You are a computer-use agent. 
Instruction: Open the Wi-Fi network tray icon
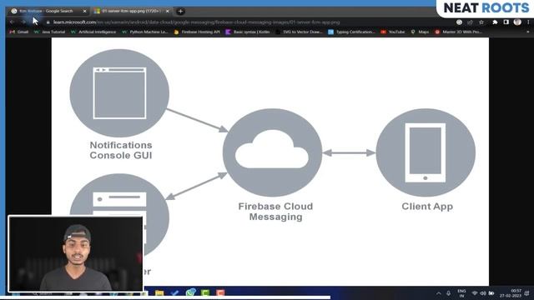pos(475,293)
